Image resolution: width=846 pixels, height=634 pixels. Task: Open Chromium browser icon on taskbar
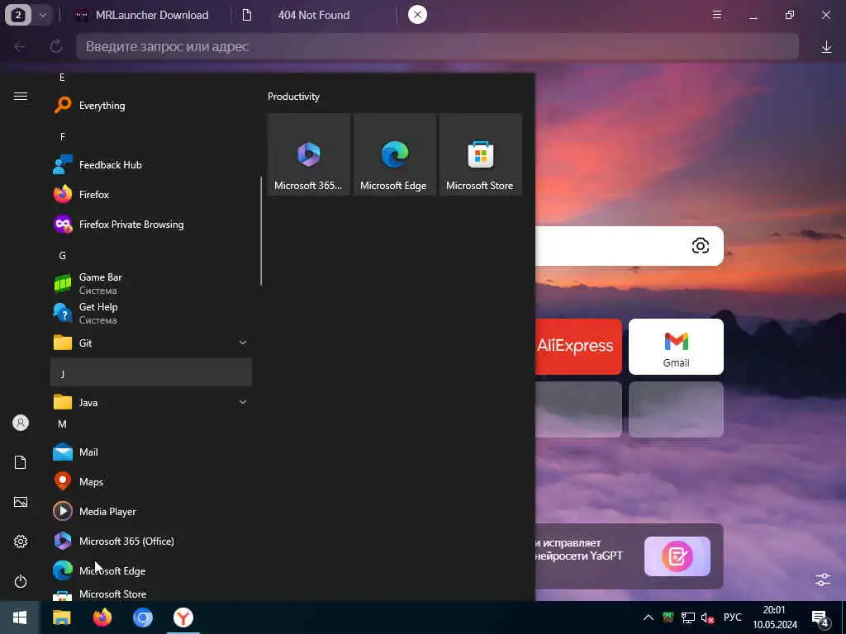click(x=143, y=617)
